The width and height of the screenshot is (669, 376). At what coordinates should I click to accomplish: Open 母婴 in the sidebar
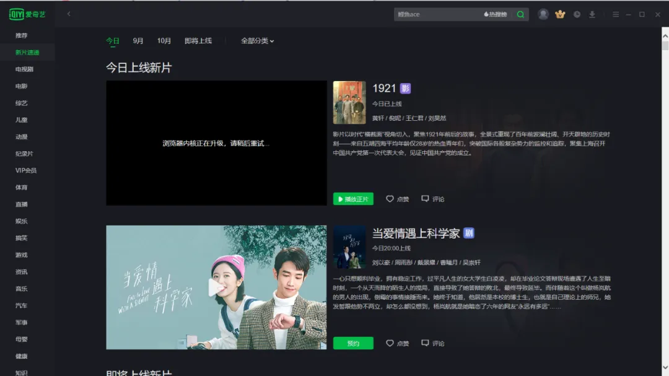coord(21,339)
